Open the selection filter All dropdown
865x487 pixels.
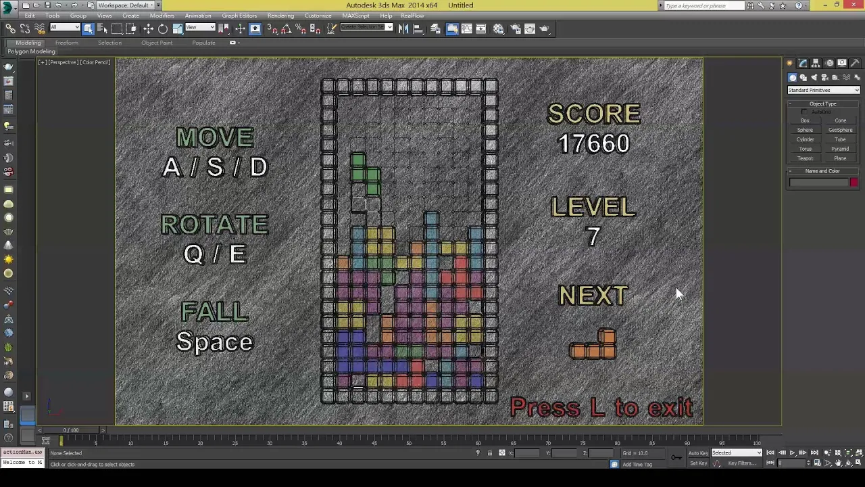[65, 27]
